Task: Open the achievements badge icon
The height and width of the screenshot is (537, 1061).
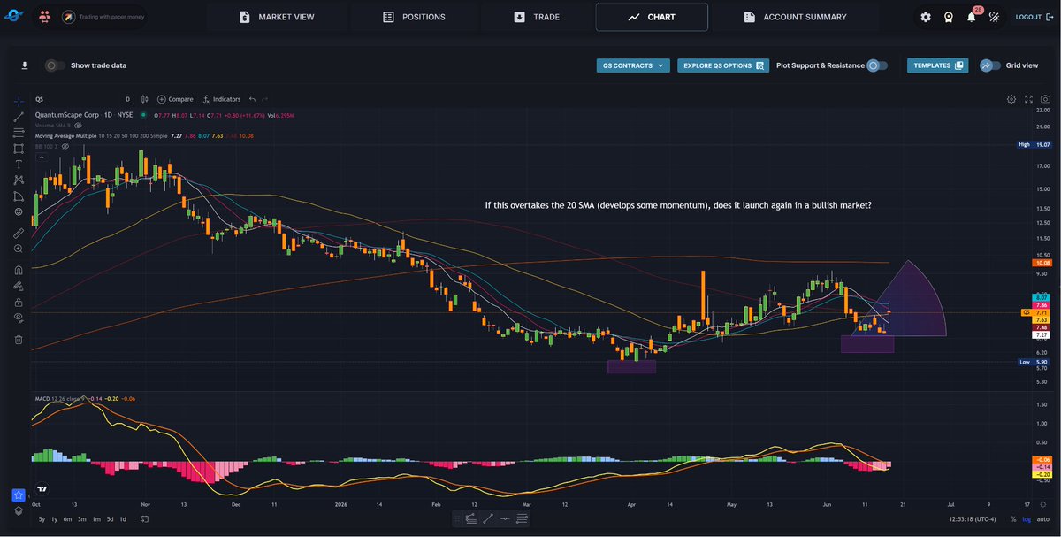Action: click(949, 17)
